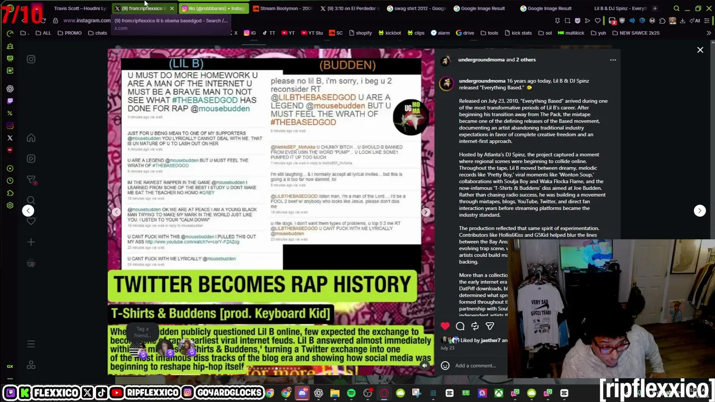Viewport: 715px width, 402px height.
Task: Click the Add a comment field
Action: tap(475, 366)
